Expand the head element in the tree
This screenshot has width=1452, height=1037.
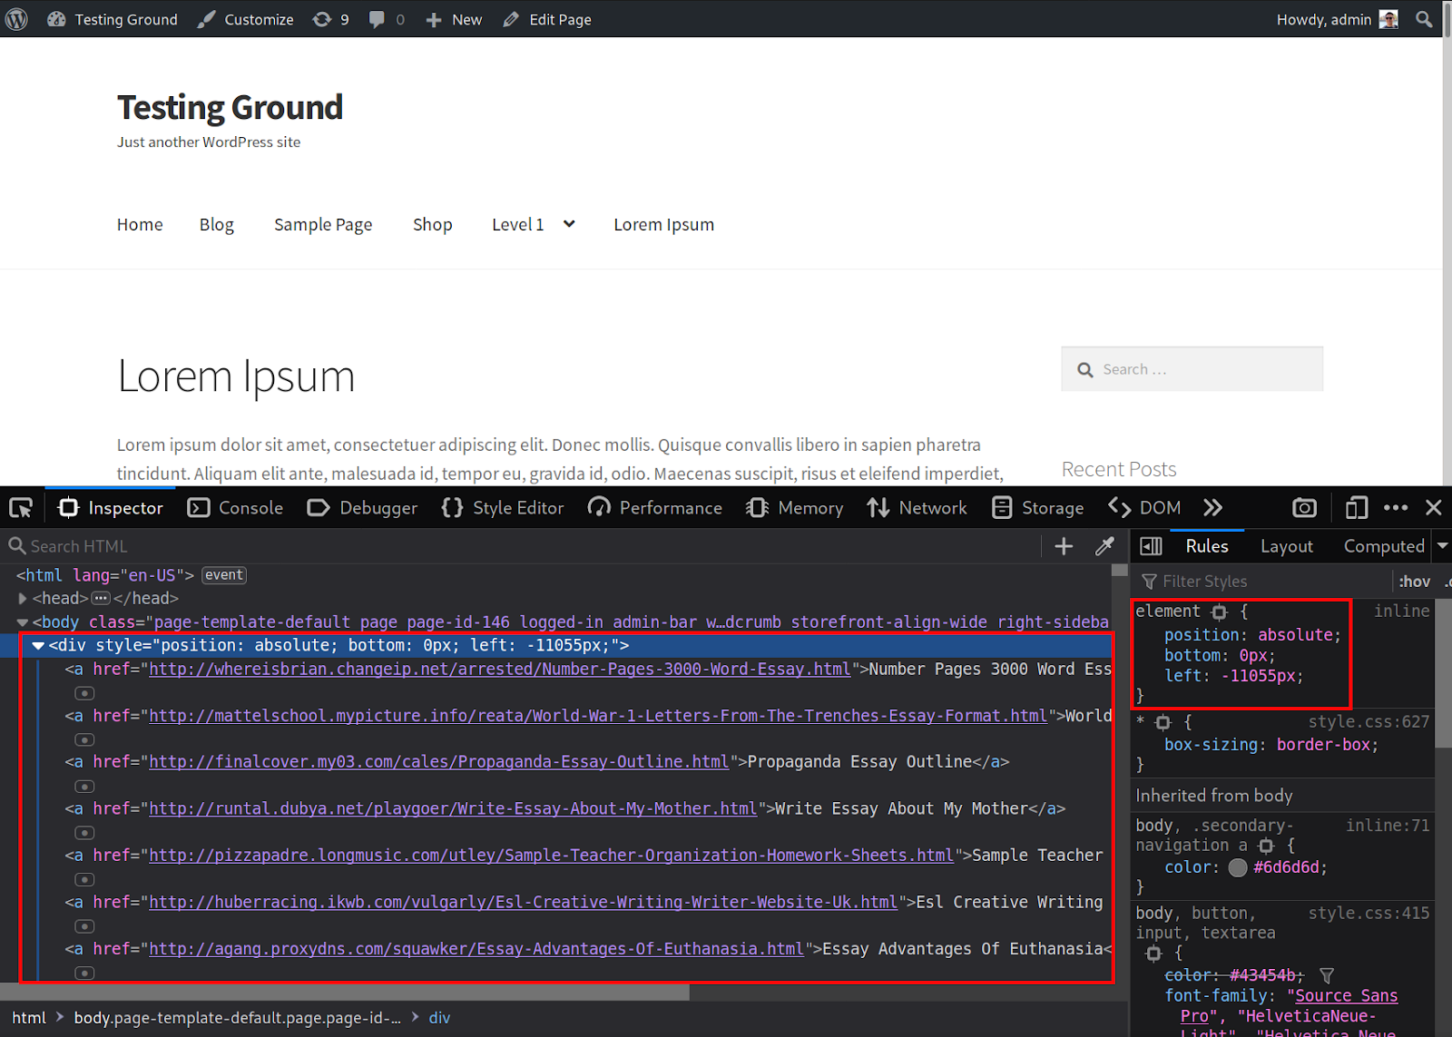coord(23,599)
